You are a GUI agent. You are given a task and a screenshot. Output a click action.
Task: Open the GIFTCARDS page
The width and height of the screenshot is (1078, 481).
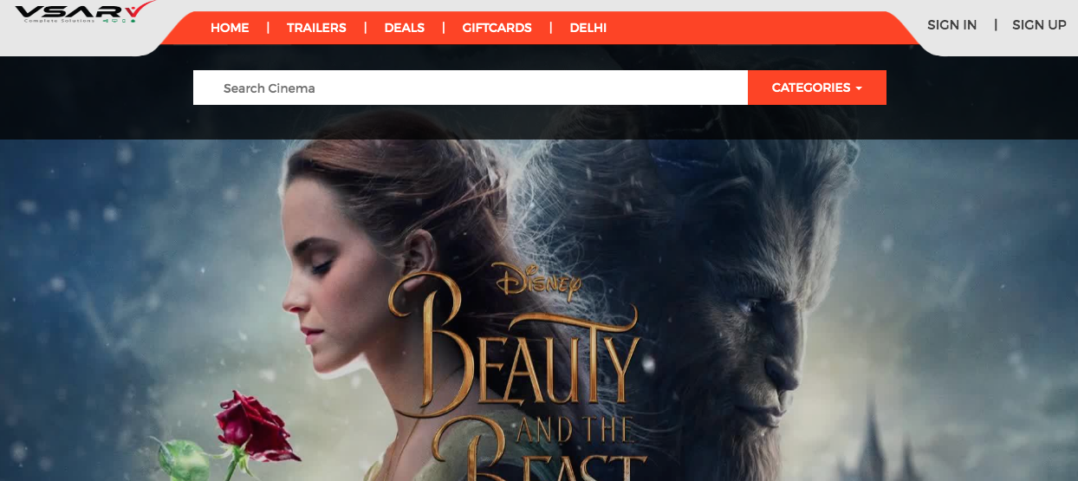(x=497, y=28)
